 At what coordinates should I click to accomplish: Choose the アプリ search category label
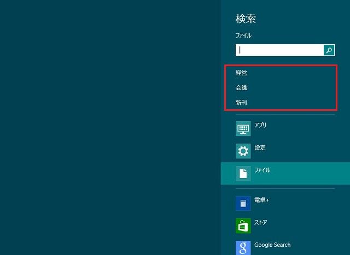pos(260,125)
